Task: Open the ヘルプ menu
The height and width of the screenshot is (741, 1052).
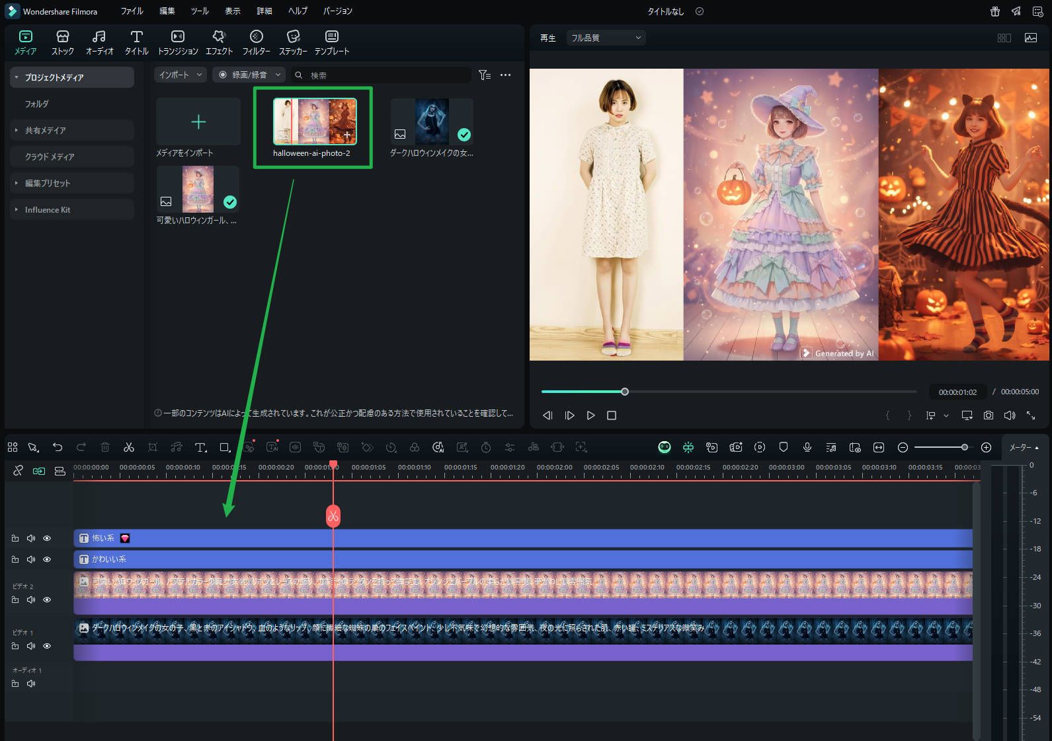Action: pos(298,11)
